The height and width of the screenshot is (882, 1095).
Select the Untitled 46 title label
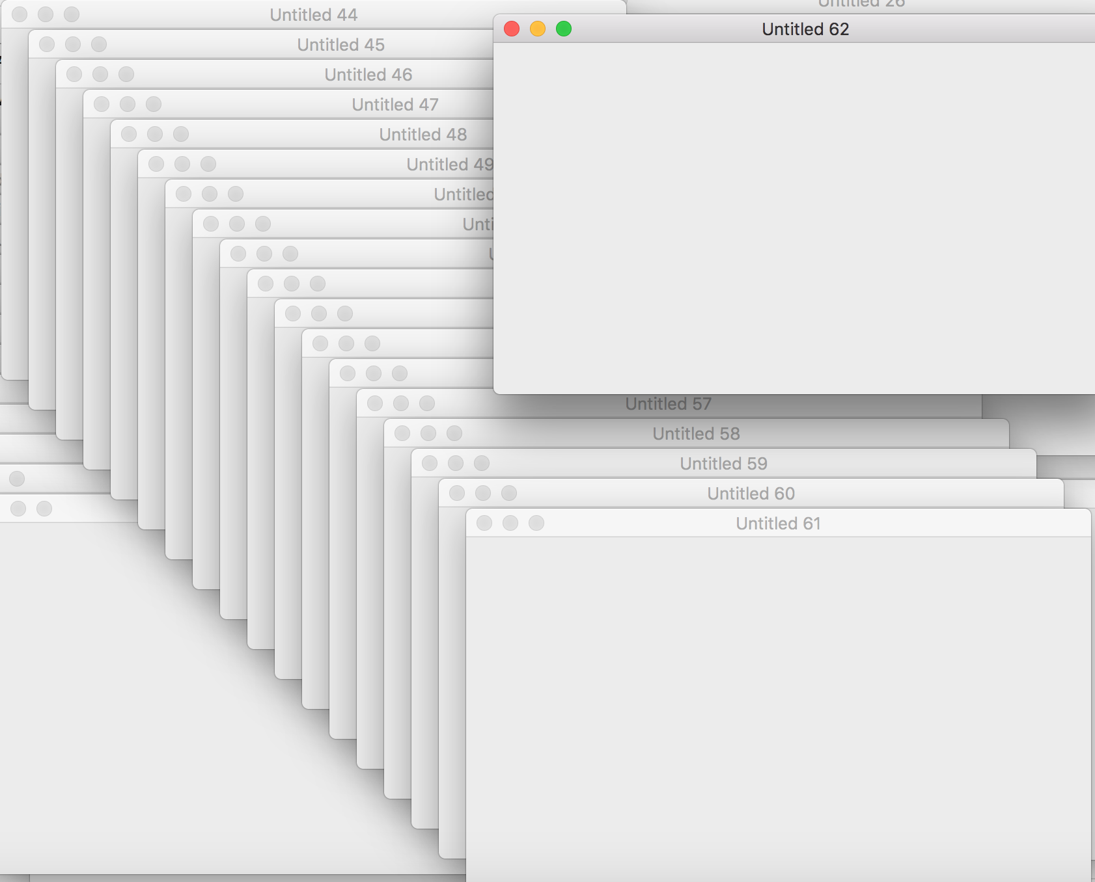point(368,75)
